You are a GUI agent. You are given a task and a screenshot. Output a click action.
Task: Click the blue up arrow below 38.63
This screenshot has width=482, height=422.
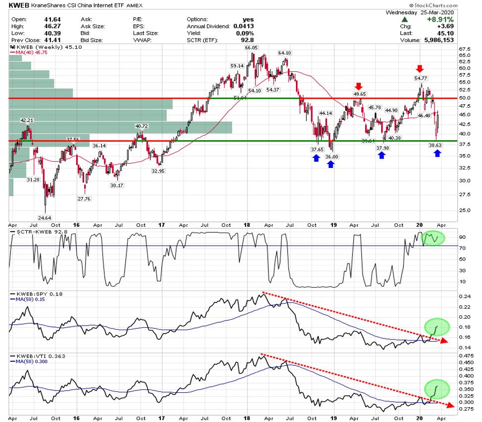pyautogui.click(x=437, y=154)
